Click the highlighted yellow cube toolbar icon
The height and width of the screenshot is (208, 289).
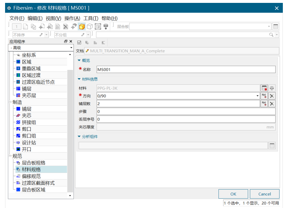[x=82, y=26]
